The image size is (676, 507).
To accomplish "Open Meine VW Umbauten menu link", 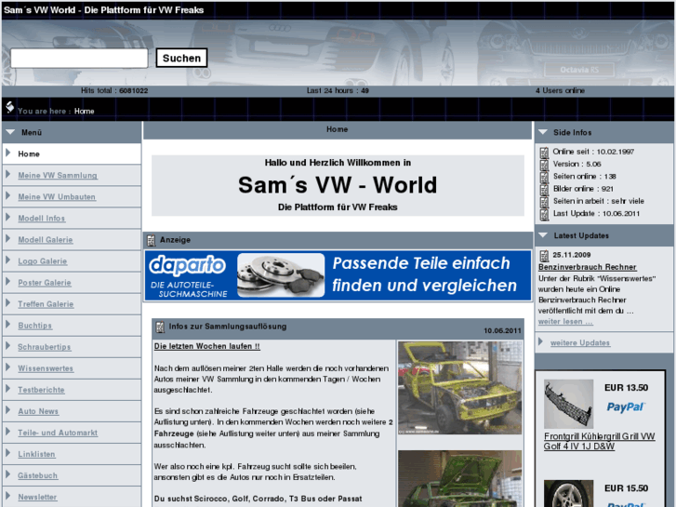I will click(x=57, y=197).
